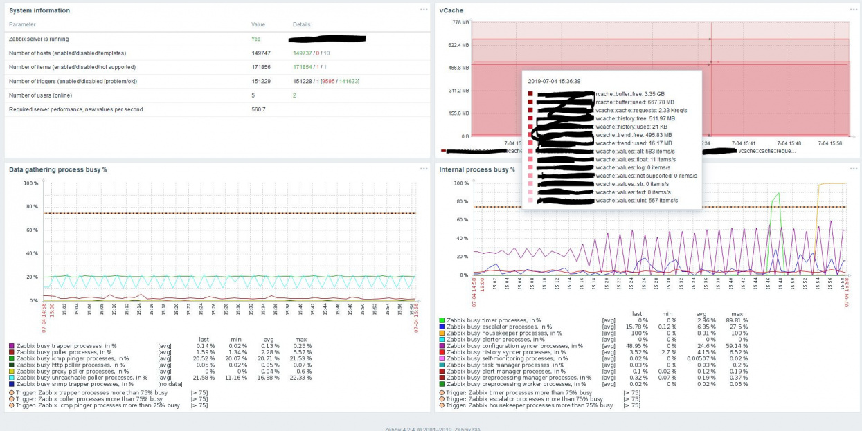Open the enabled hosts count 149737
862x431 pixels.
pos(302,53)
